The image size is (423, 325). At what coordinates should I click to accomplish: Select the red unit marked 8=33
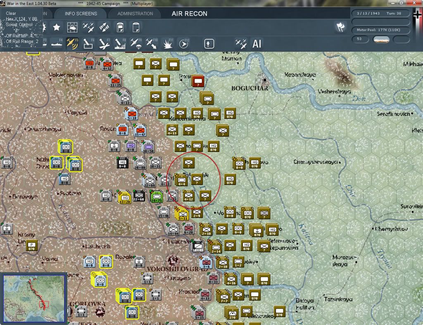(x=213, y=278)
